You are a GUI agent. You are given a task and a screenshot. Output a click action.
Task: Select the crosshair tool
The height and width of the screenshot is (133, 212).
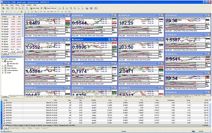pyautogui.click(x=7, y=12)
